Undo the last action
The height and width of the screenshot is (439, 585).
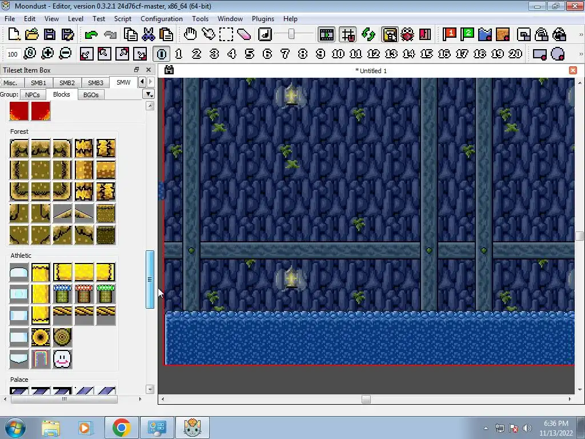pyautogui.click(x=91, y=34)
